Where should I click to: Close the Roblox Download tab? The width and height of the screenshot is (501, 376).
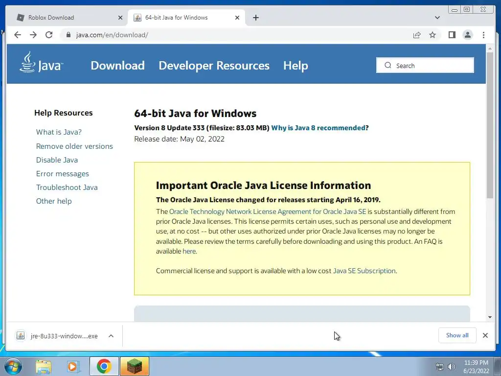[x=120, y=18]
